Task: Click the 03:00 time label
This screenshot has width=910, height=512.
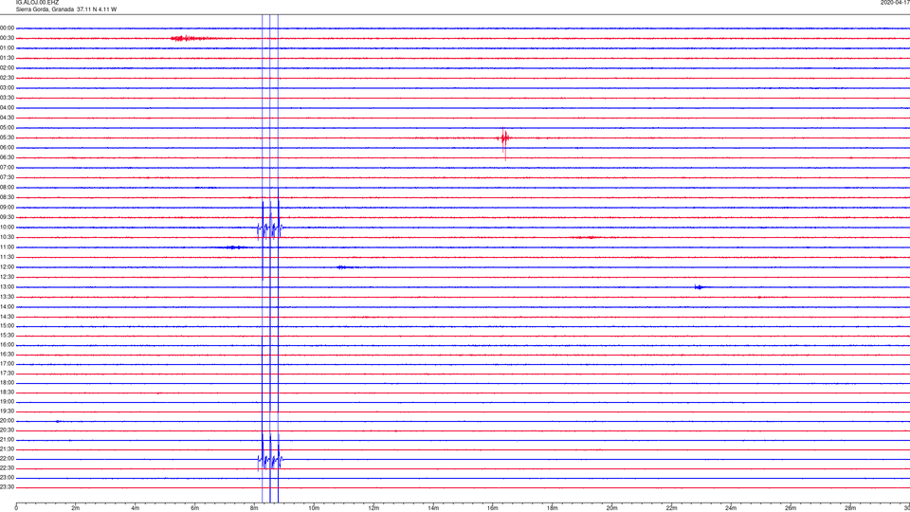Action: coord(7,87)
